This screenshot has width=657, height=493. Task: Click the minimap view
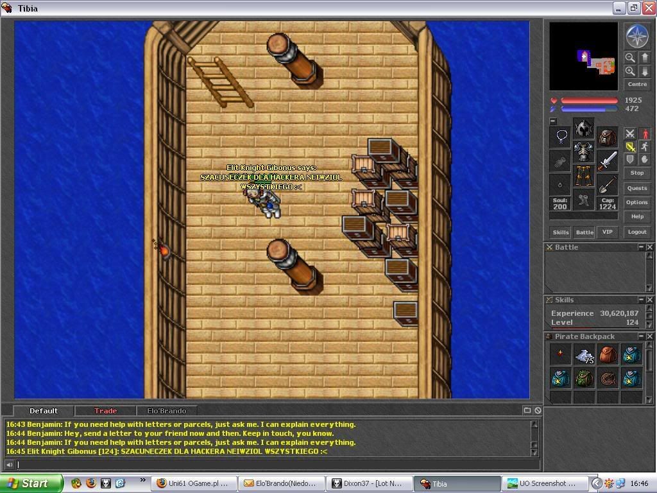click(584, 56)
